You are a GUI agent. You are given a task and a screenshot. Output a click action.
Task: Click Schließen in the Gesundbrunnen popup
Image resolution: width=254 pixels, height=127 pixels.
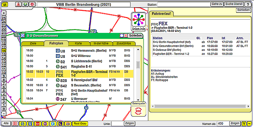click(x=136, y=36)
